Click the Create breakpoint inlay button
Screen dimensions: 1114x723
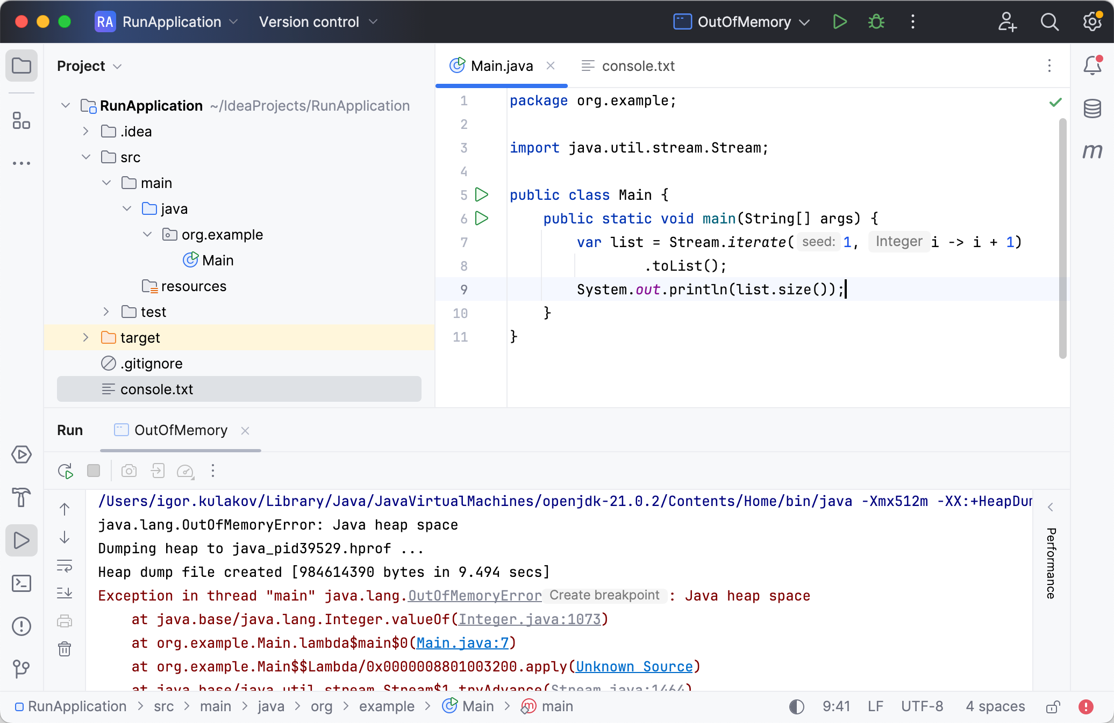[604, 595]
